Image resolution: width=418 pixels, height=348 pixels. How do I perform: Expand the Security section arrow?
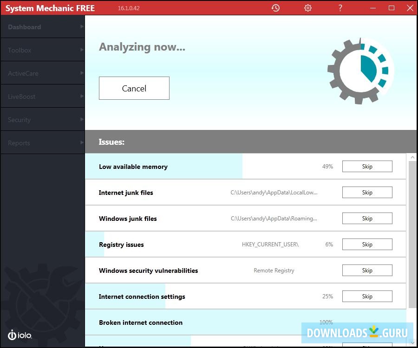82,119
